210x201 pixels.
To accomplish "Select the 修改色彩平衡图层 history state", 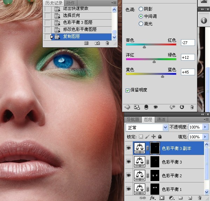I will point(81,29).
